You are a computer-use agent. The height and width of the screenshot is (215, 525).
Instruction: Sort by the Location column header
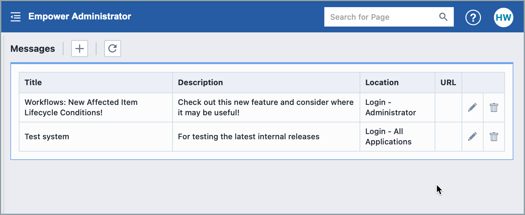(382, 83)
